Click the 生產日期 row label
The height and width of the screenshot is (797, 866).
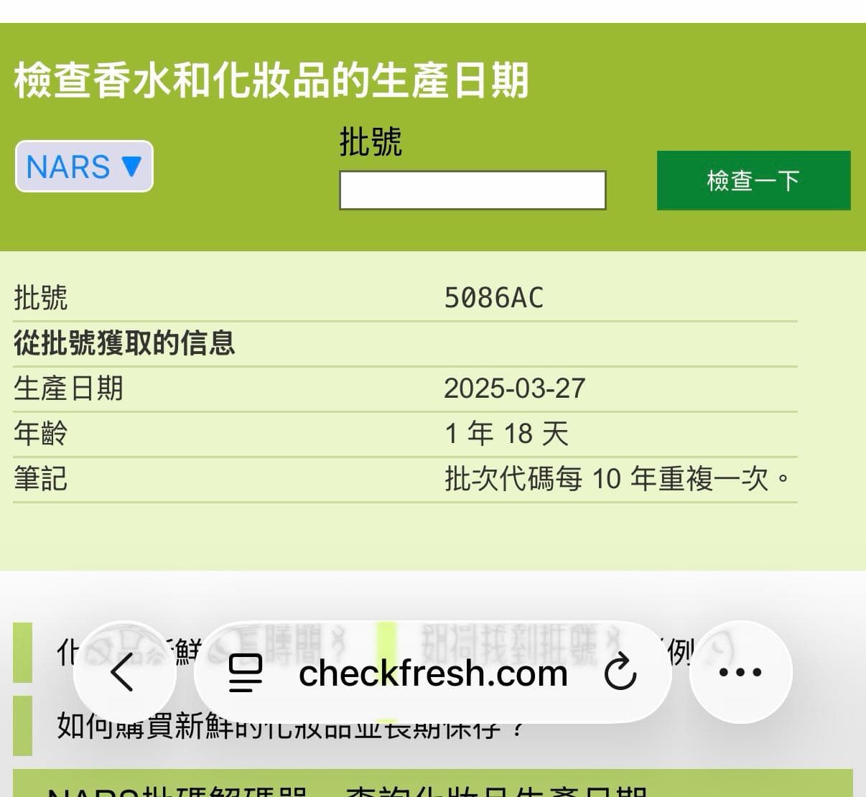click(68, 388)
